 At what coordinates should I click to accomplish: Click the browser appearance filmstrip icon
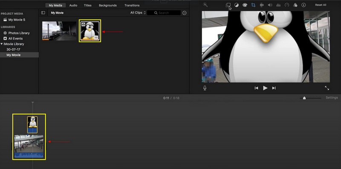tap(185, 13)
